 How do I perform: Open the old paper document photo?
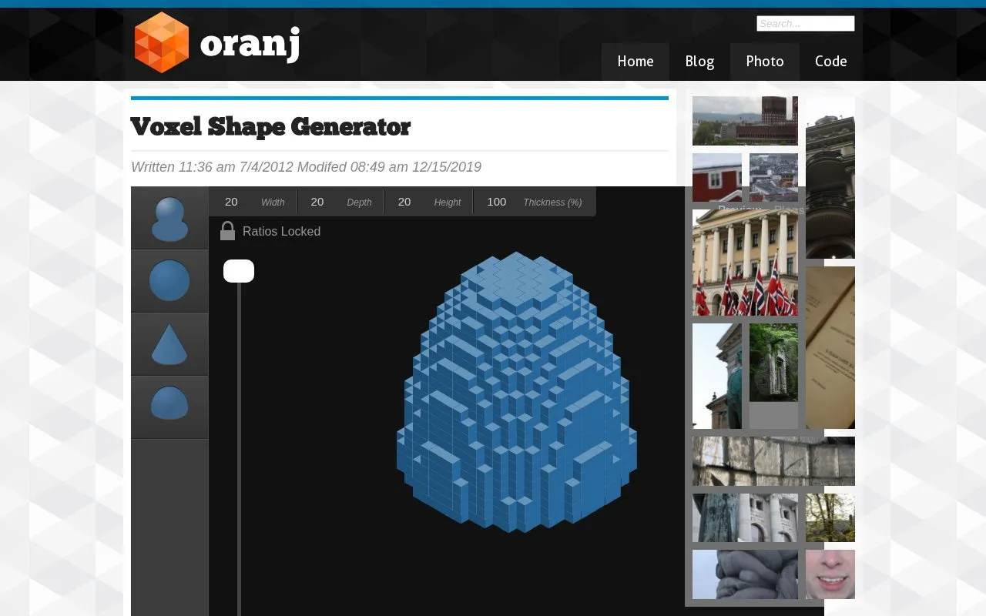click(830, 347)
